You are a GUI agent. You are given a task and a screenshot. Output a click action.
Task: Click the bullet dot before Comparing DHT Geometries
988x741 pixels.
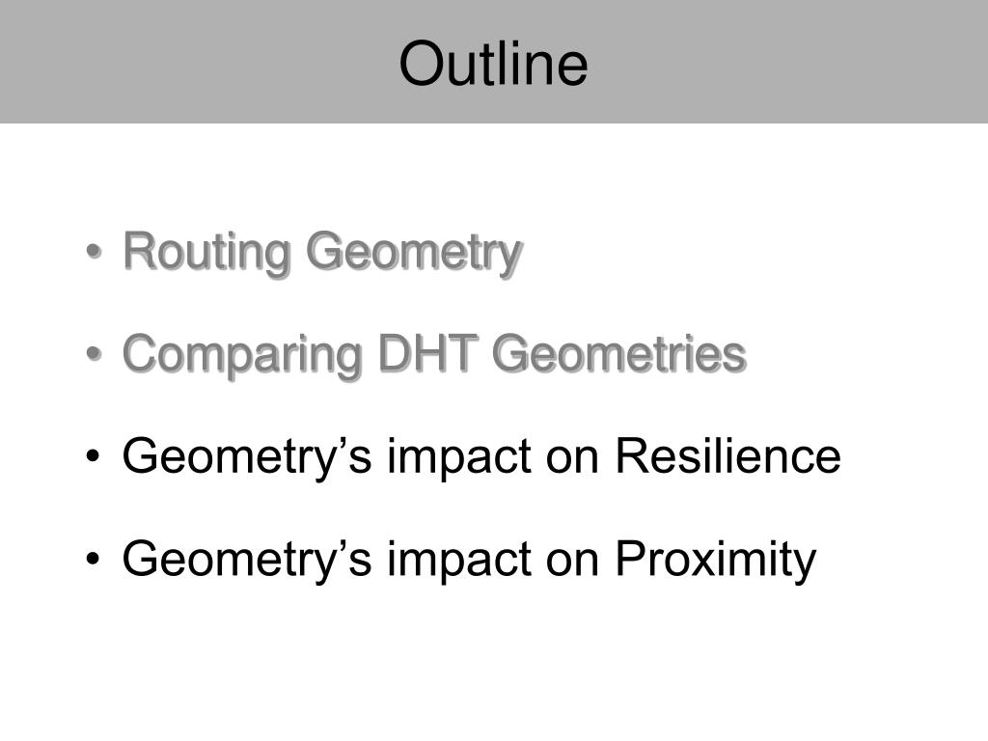click(94, 353)
